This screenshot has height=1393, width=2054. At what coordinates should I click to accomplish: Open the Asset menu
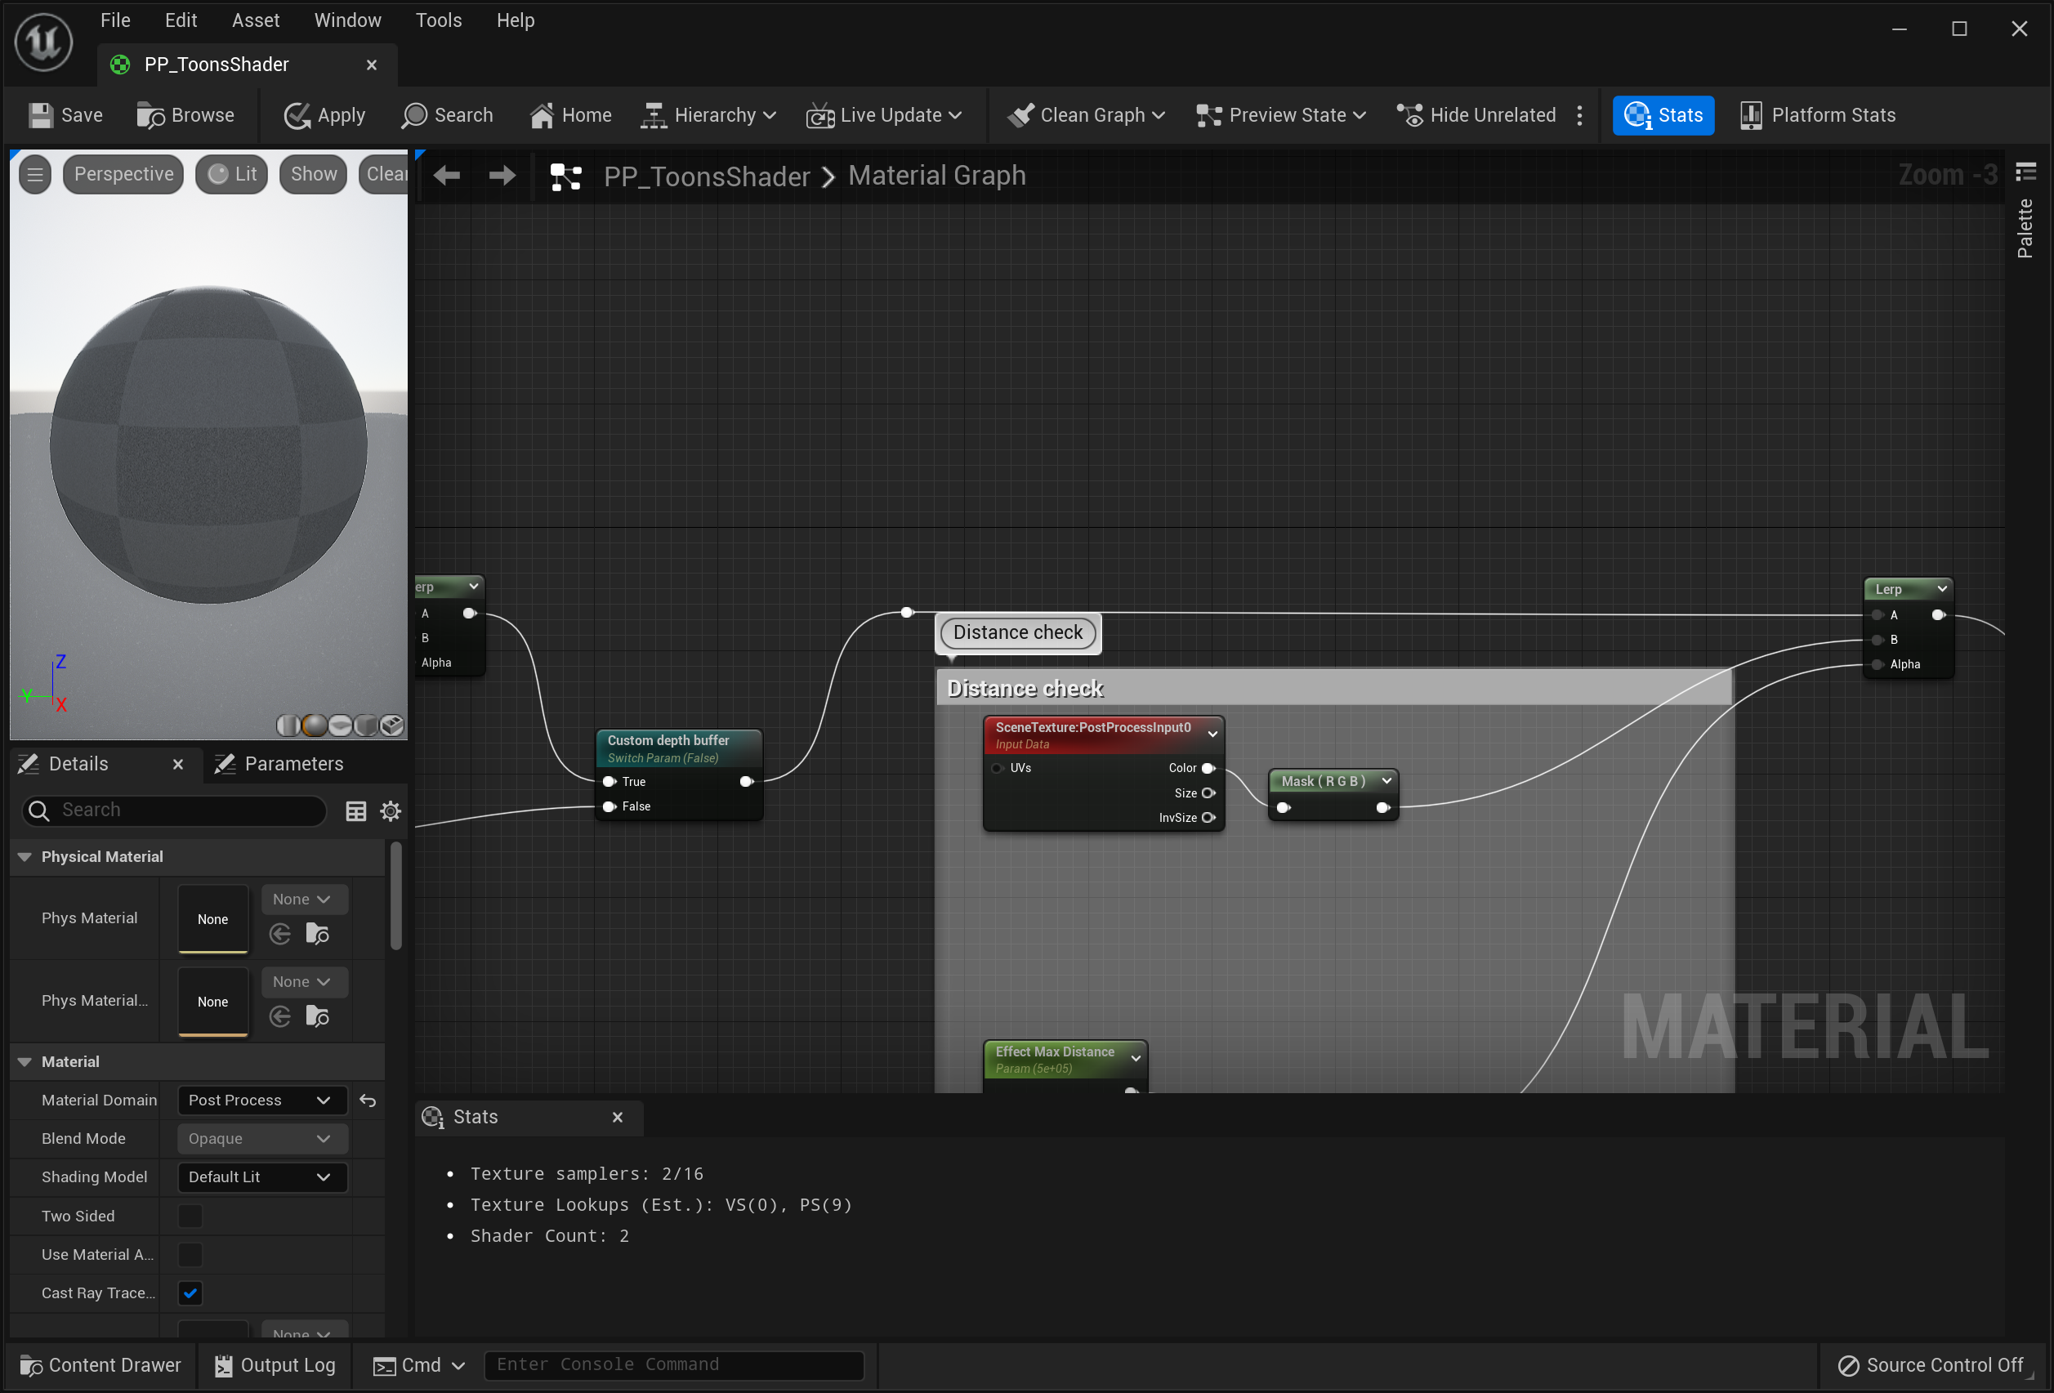256,20
